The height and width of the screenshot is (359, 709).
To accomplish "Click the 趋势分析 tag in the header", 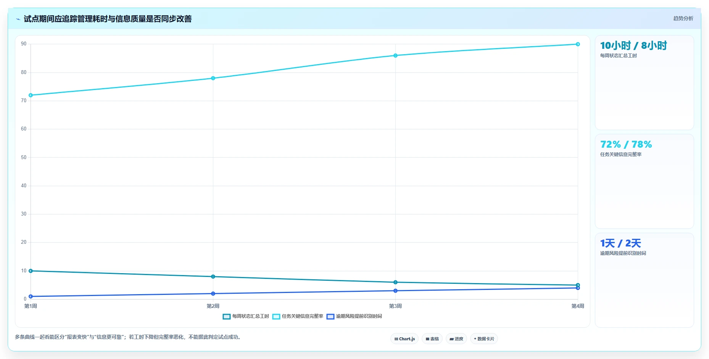I will (x=683, y=18).
